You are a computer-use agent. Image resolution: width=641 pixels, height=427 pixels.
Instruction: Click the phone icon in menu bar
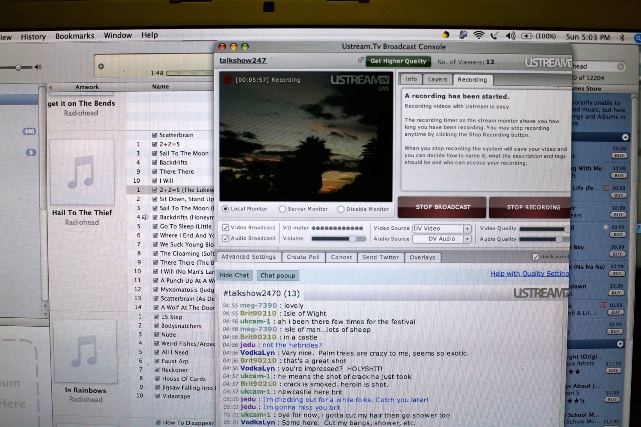494,36
